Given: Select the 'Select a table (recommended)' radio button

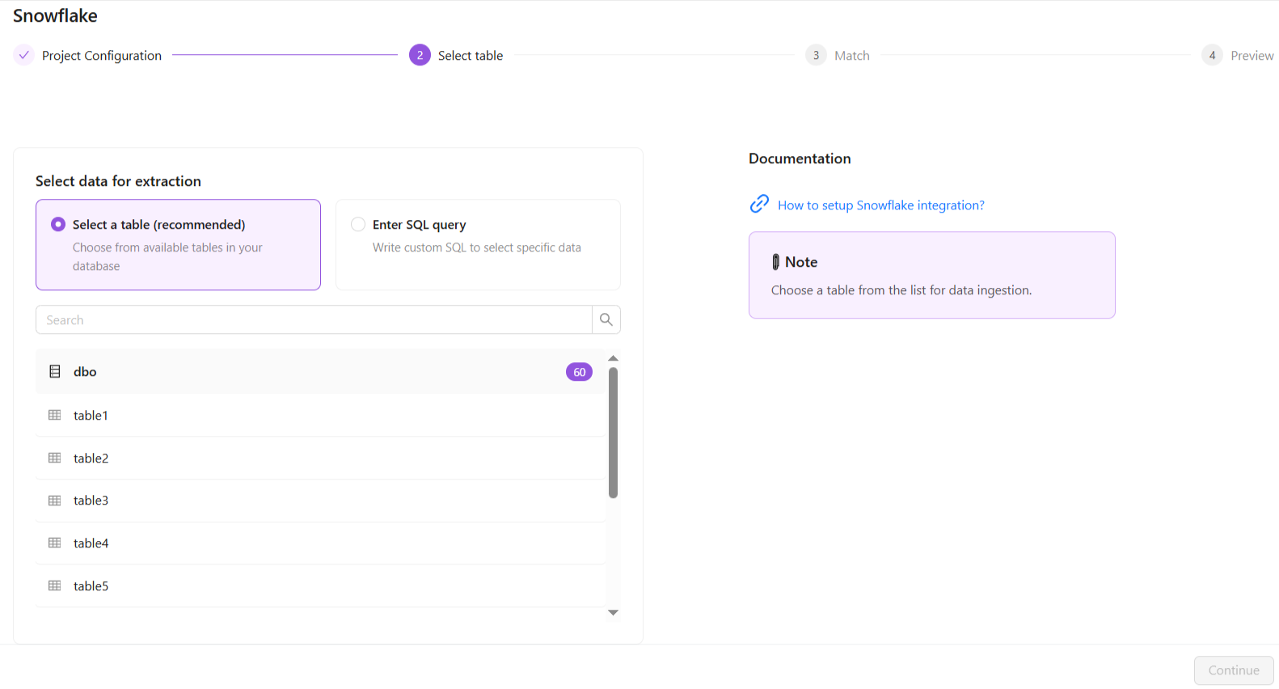Looking at the screenshot, I should point(58,224).
